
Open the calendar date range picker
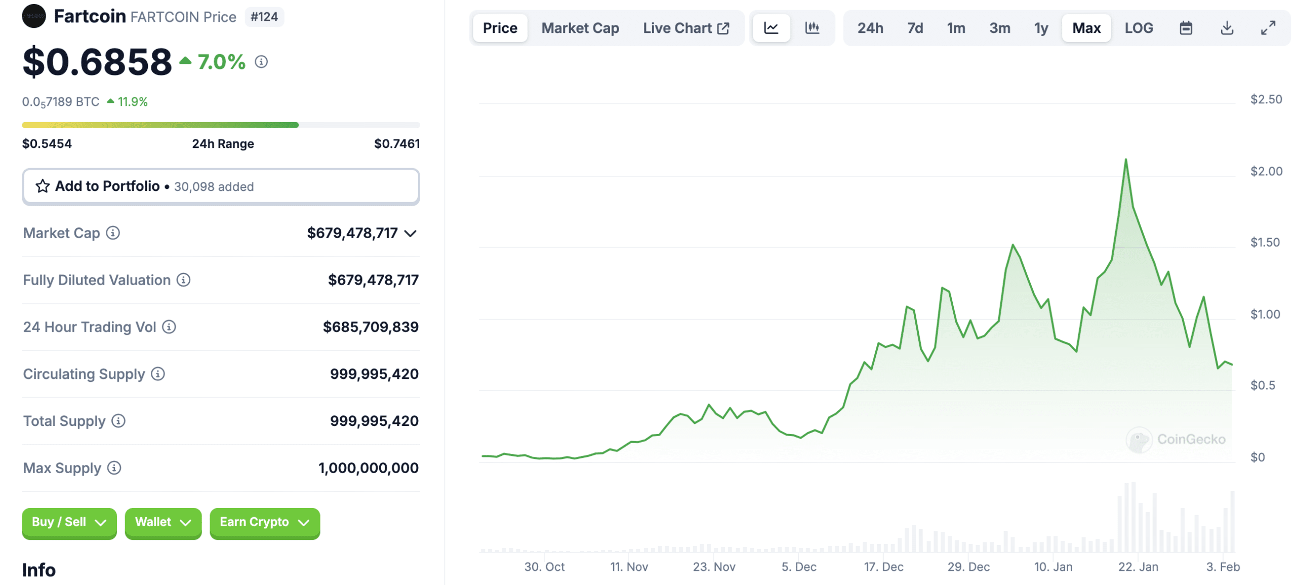(1186, 28)
